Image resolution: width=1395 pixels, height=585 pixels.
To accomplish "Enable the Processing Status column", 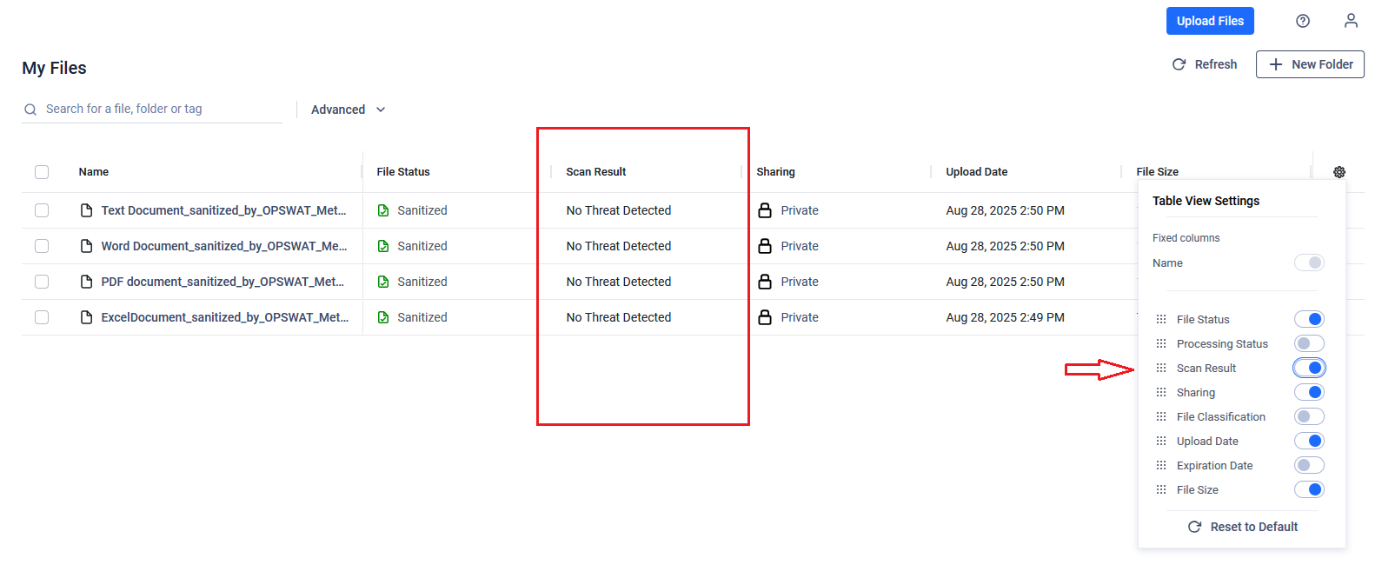I will click(1309, 343).
